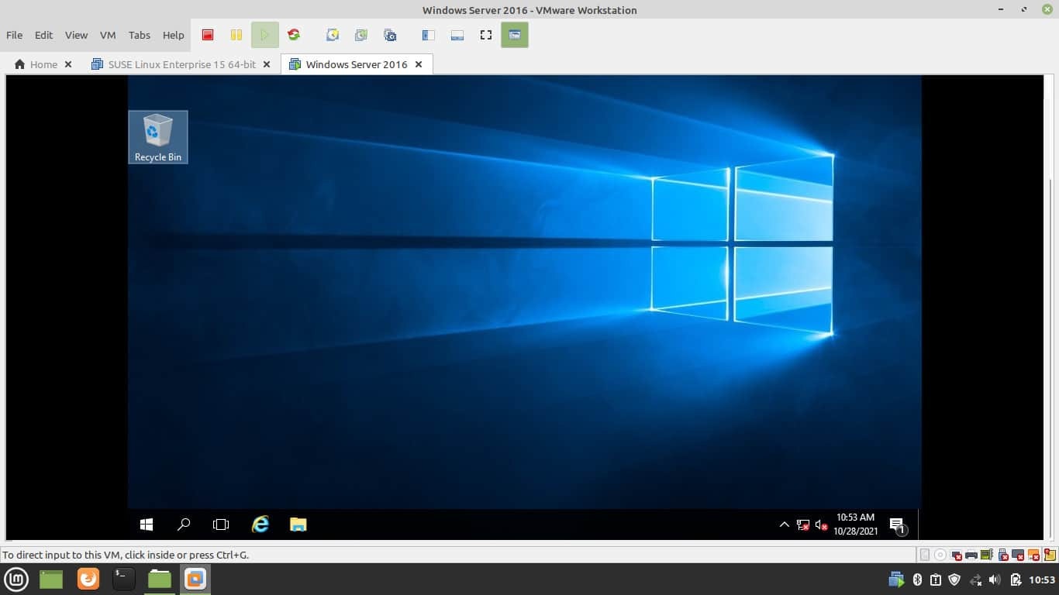Take a snapshot using the toolbar icon
This screenshot has height=595, width=1059.
[x=333, y=35]
